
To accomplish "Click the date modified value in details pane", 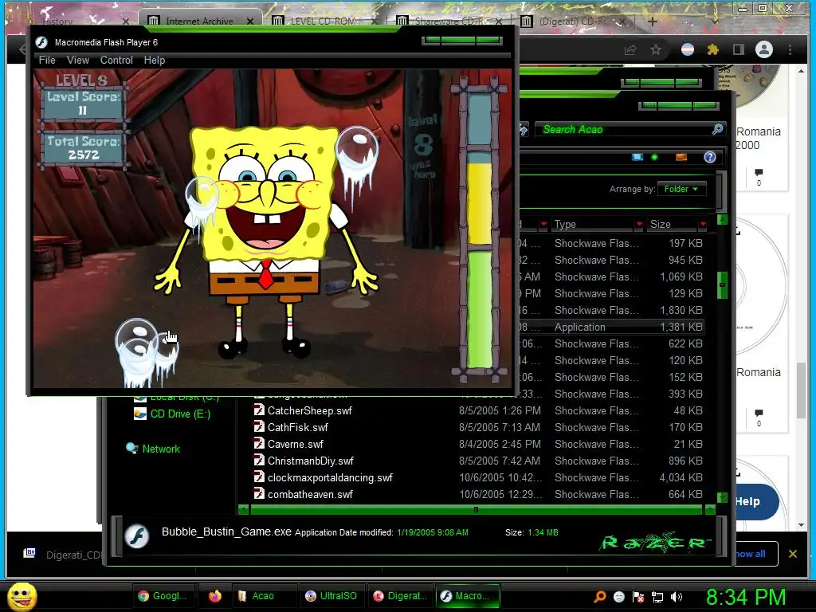I will pyautogui.click(x=433, y=532).
